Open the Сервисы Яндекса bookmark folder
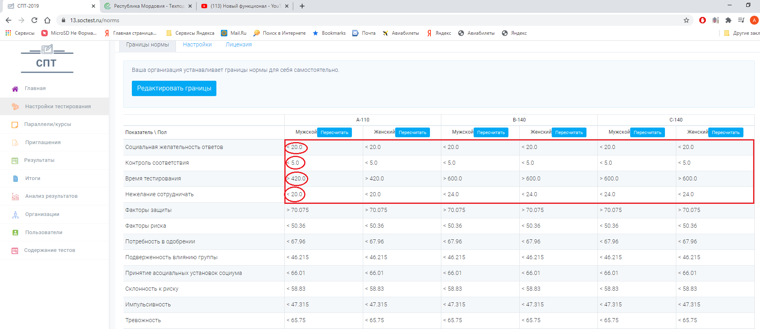 coord(190,33)
